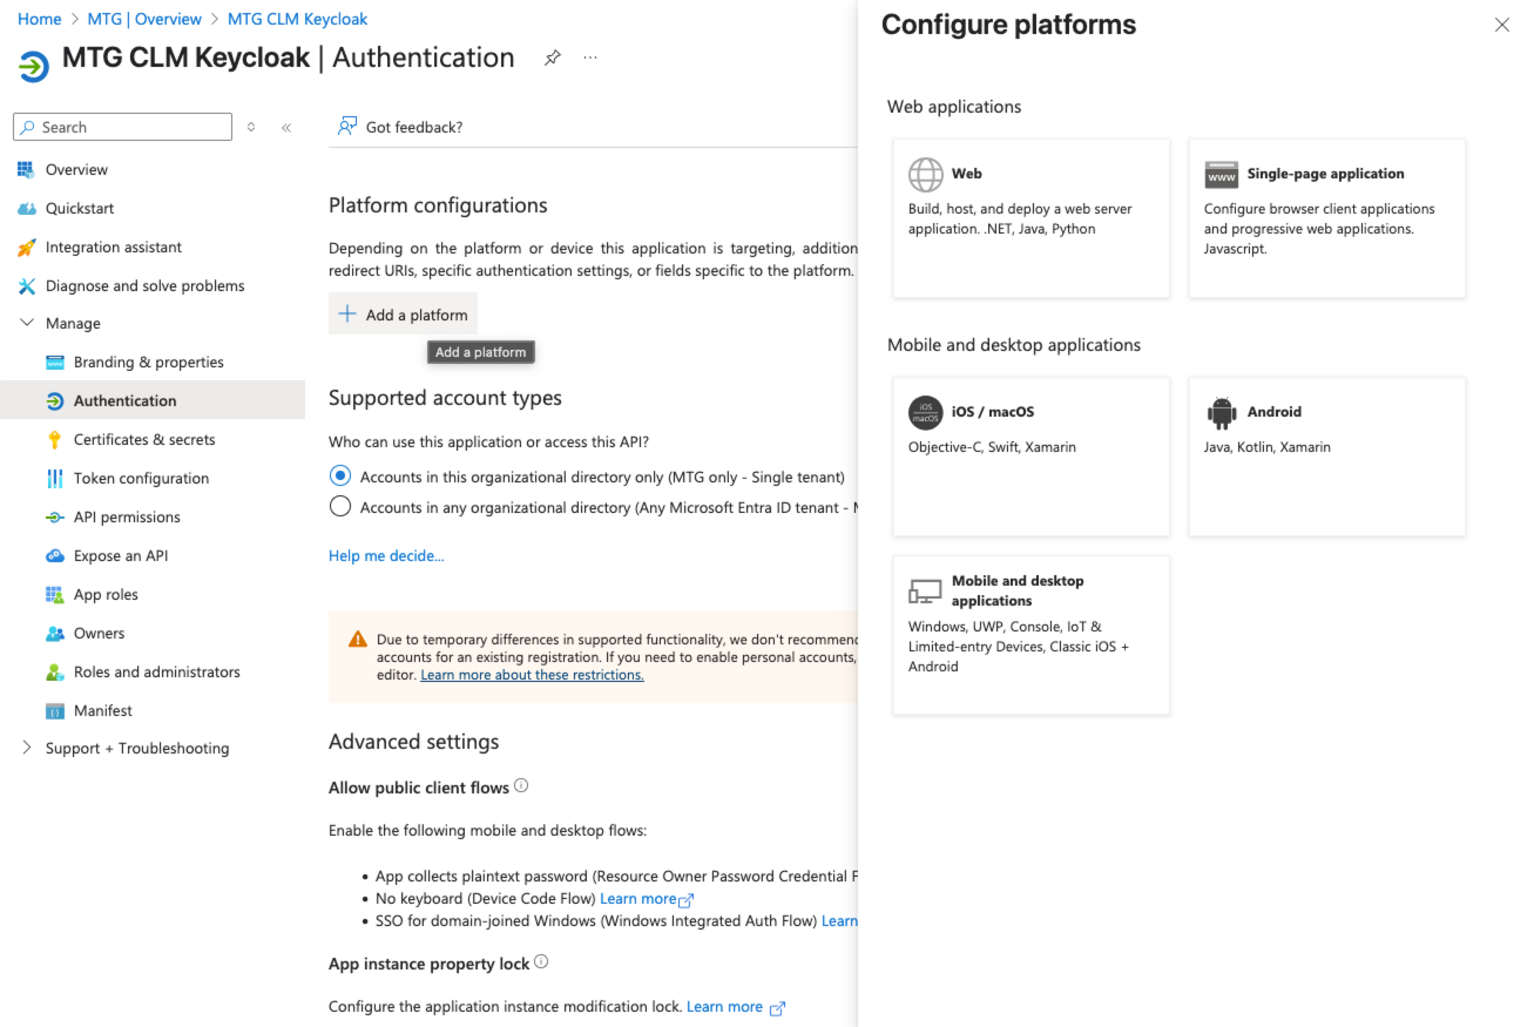This screenshot has width=1534, height=1027.
Task: Open the more options ellipsis menu
Action: click(590, 58)
